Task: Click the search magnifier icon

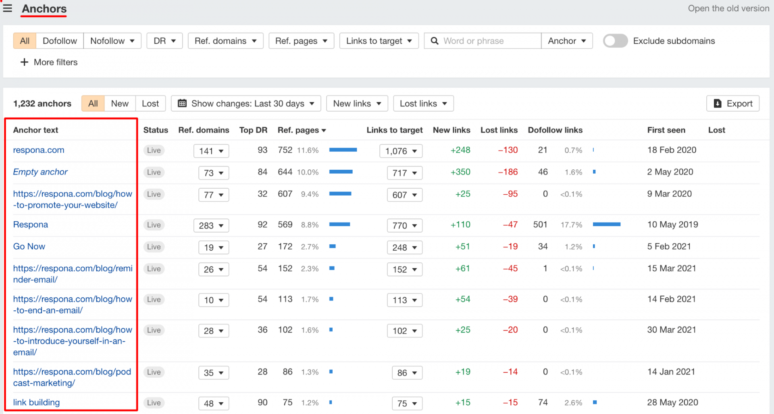Action: click(434, 41)
